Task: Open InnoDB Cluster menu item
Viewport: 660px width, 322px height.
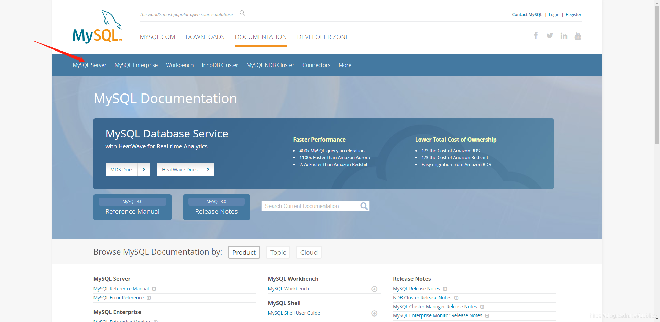Action: (x=220, y=65)
